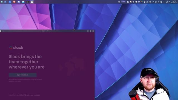This screenshot has width=178, height=100.
Task: Click the Sign In to Slack button
Action: tap(23, 75)
